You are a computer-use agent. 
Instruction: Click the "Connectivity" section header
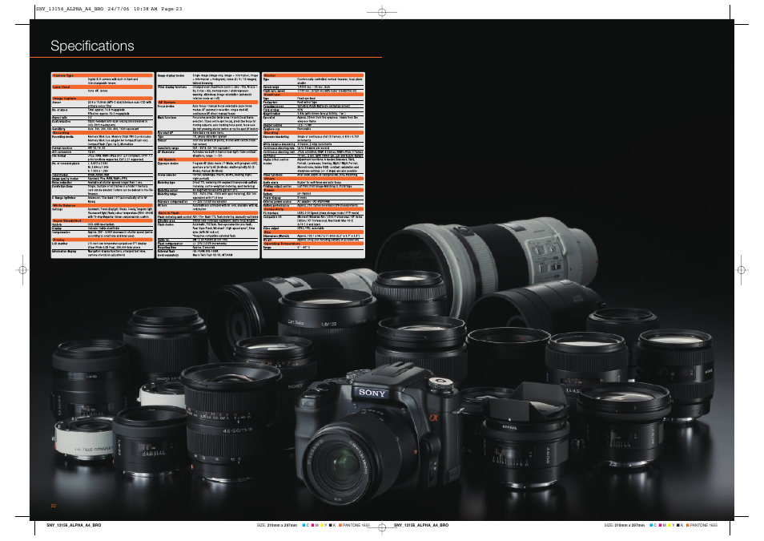(313, 209)
